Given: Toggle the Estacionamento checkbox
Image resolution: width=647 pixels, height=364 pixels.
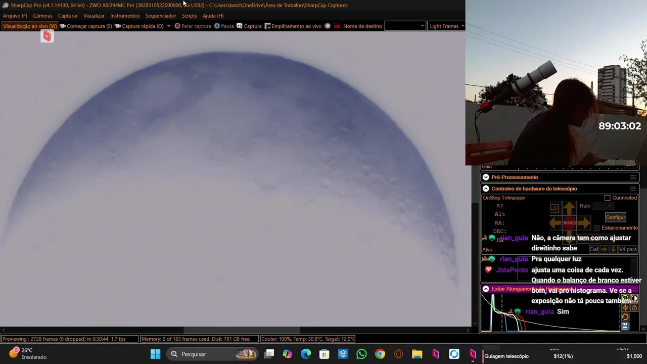Looking at the screenshot, I should pos(596,228).
